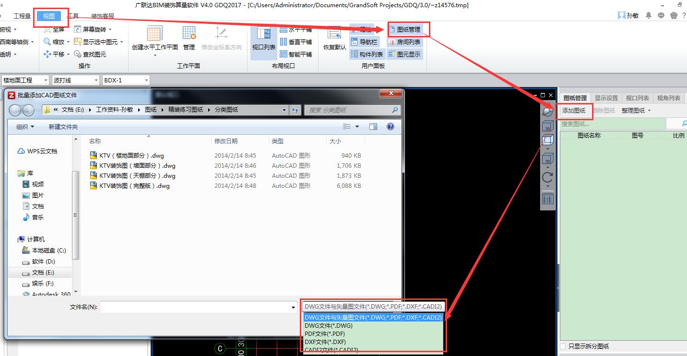Viewport: 687px width, 356px height.
Task: Click the 全屏 fullscreen icon
Action: click(47, 30)
